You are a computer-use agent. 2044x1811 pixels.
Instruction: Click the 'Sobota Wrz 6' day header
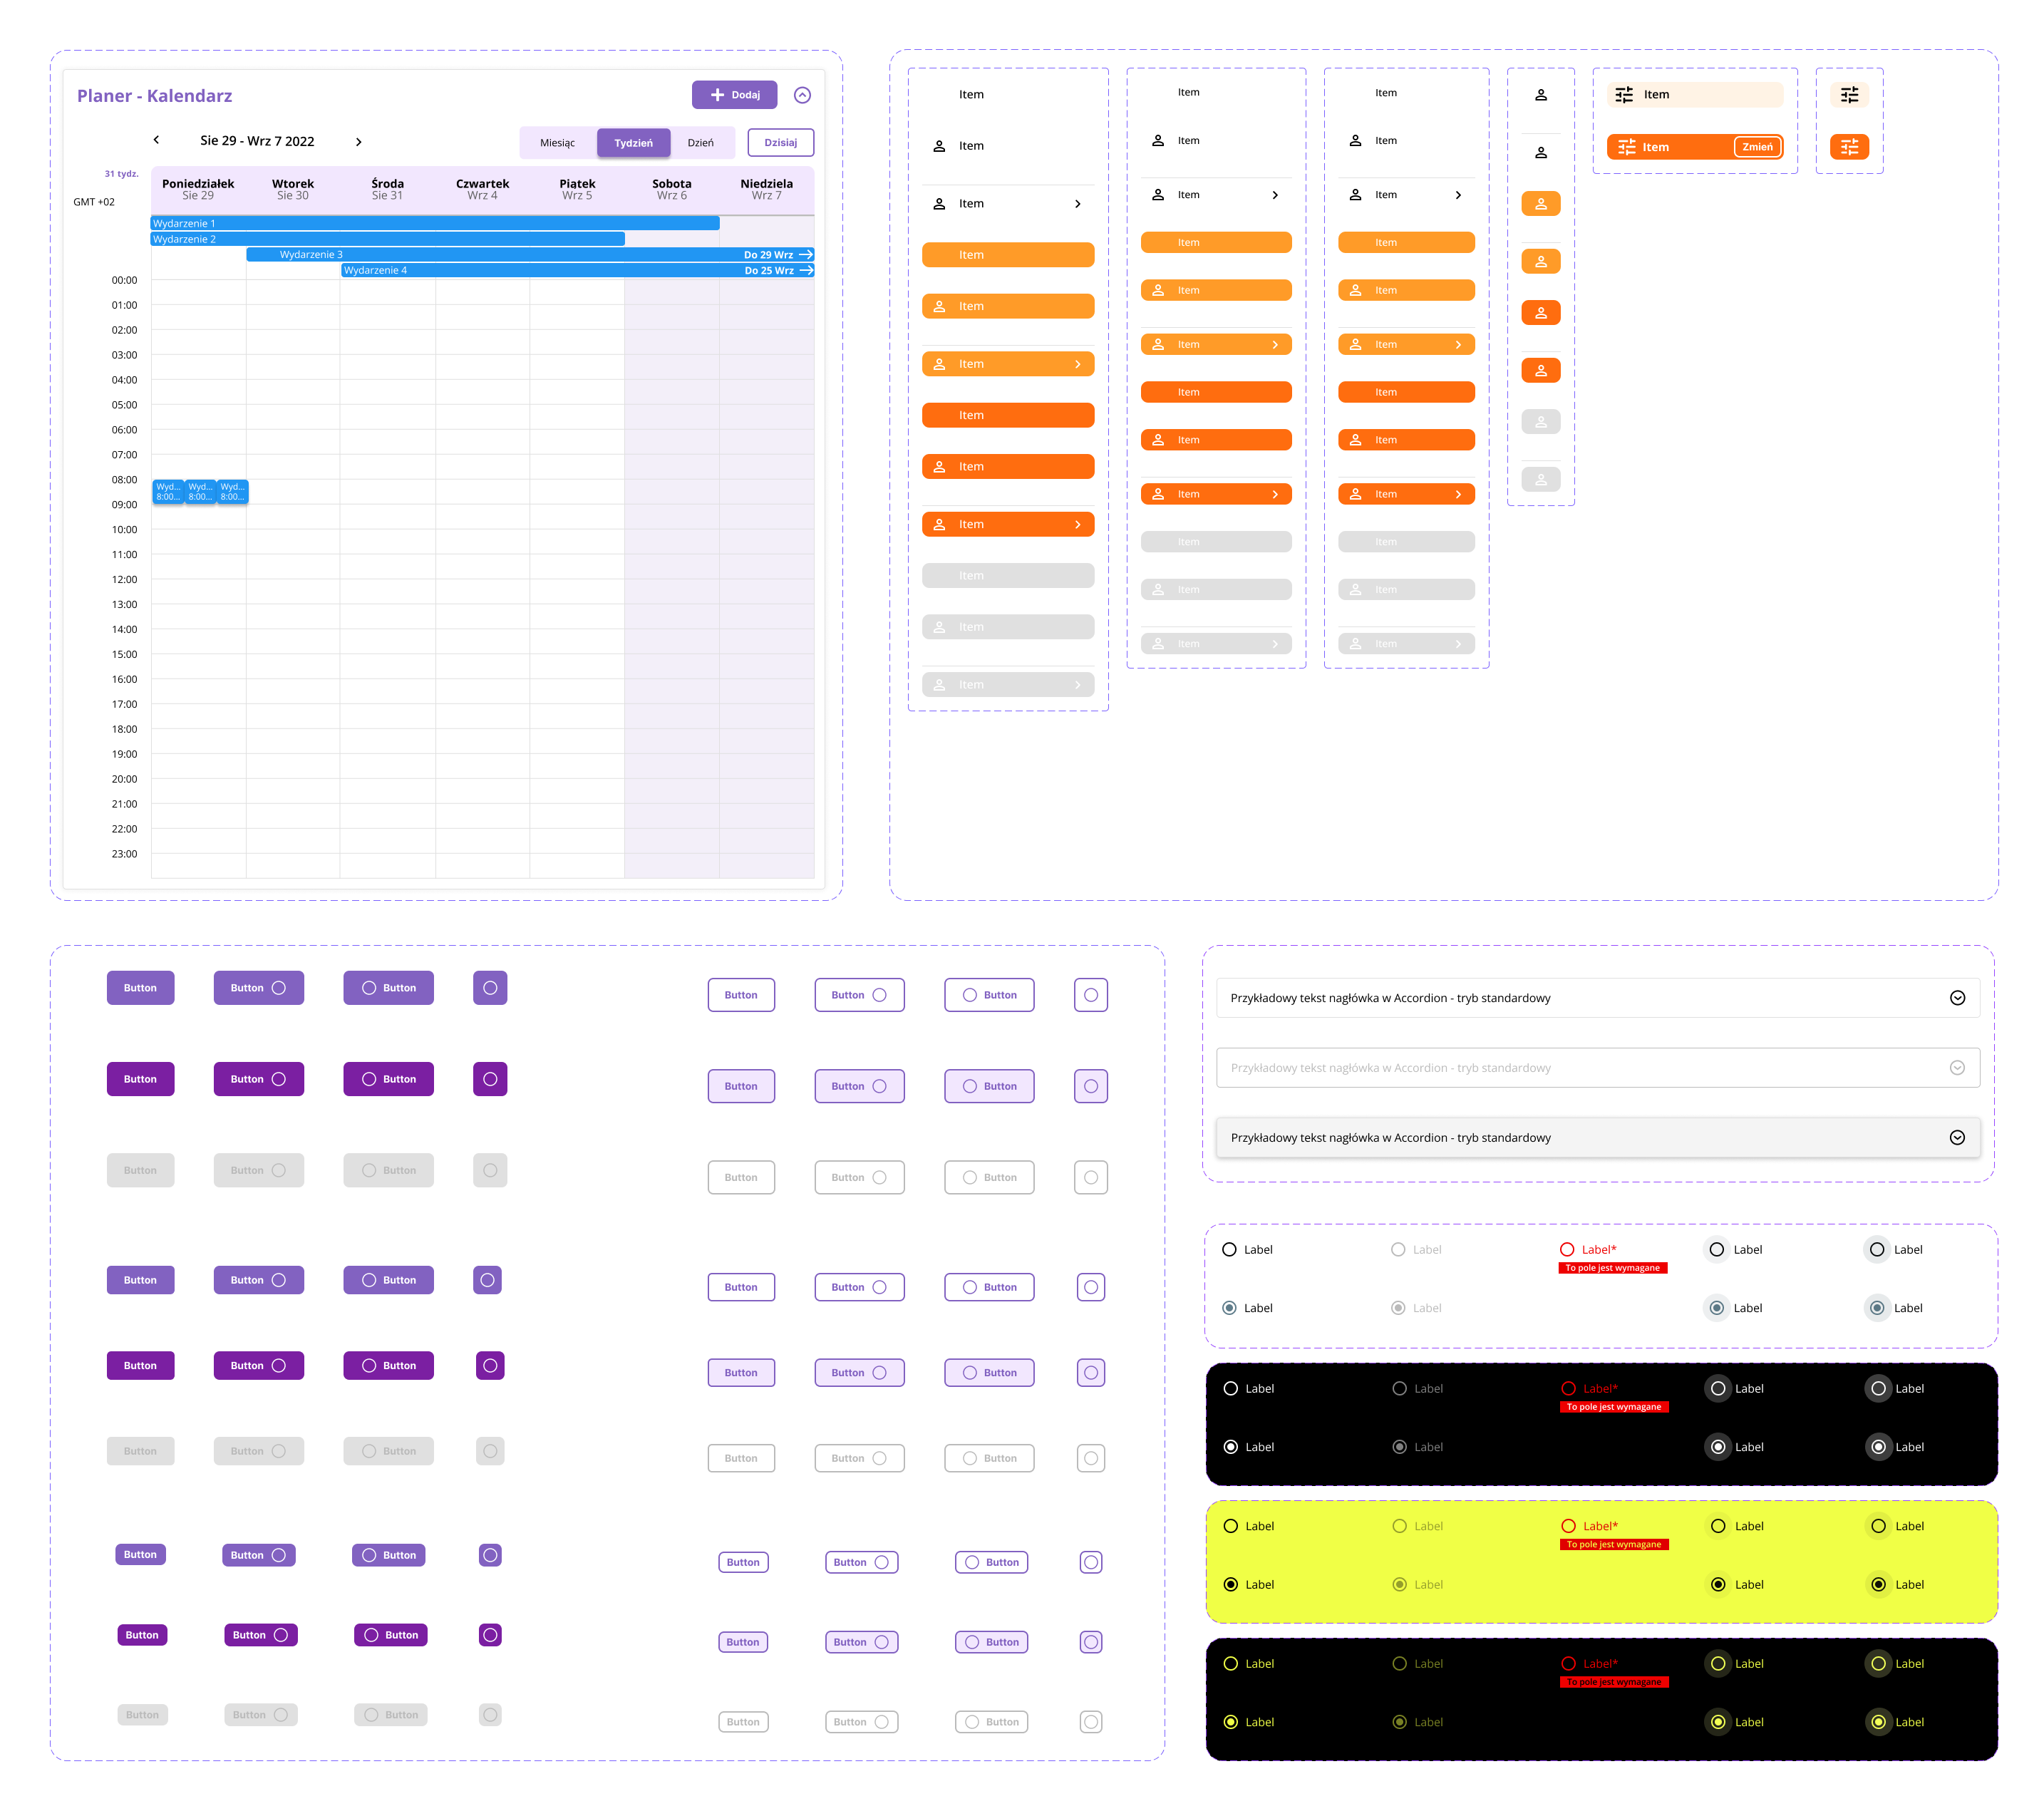(672, 189)
